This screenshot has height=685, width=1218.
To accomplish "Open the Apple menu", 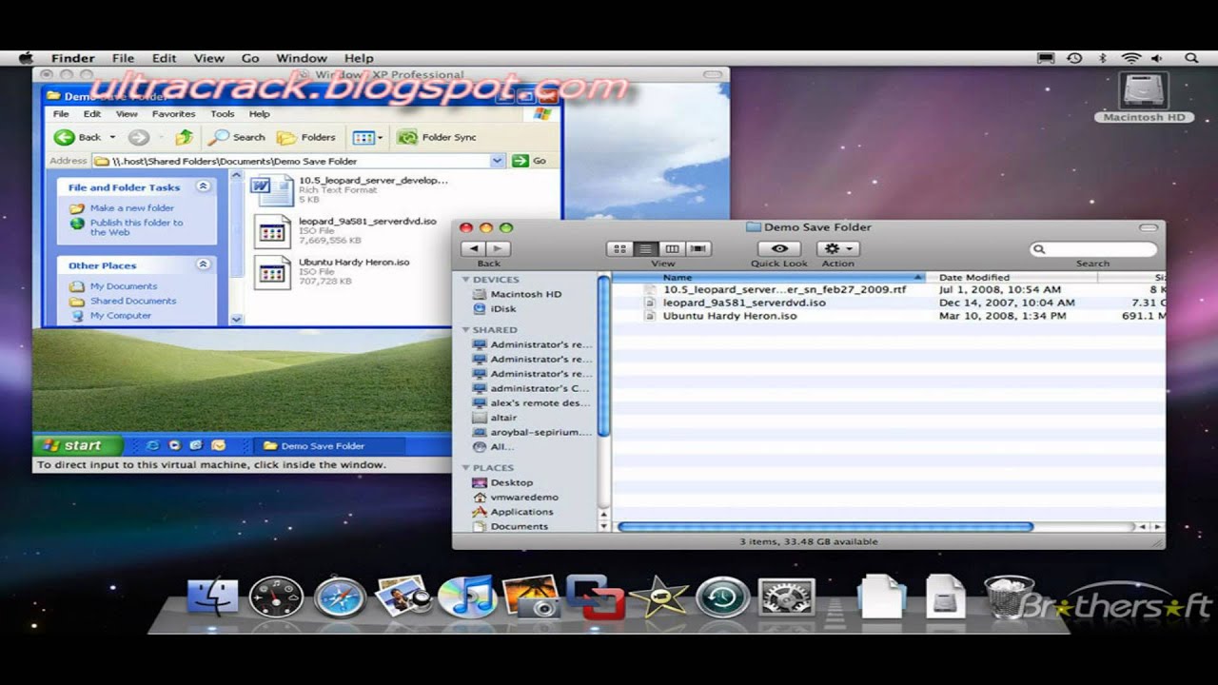I will 26,58.
